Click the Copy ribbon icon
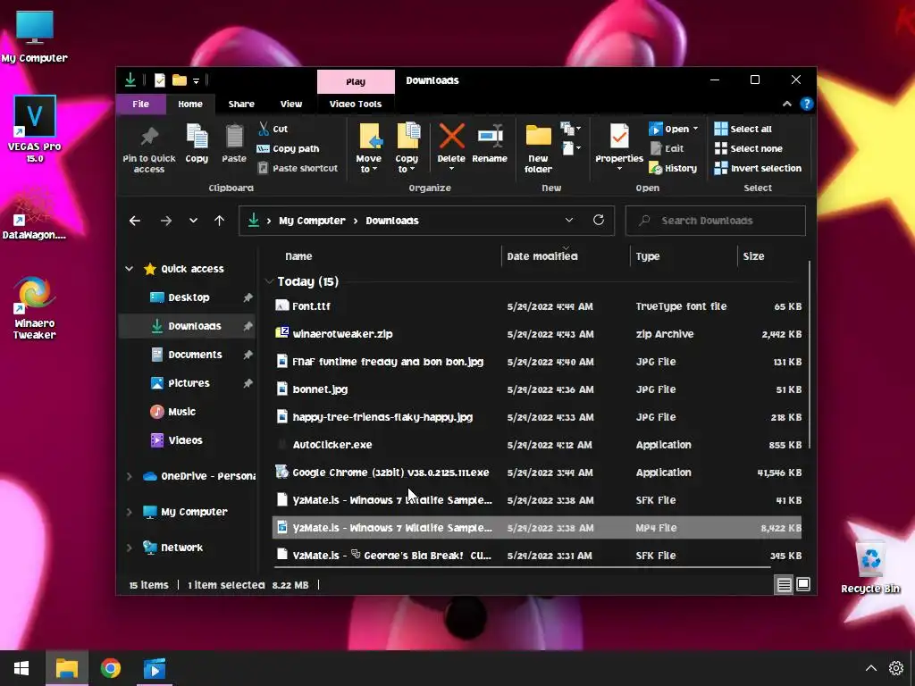Viewport: 915px width, 686px height. (197, 137)
